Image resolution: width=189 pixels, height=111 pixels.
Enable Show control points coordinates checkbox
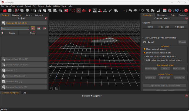click(x=143, y=38)
